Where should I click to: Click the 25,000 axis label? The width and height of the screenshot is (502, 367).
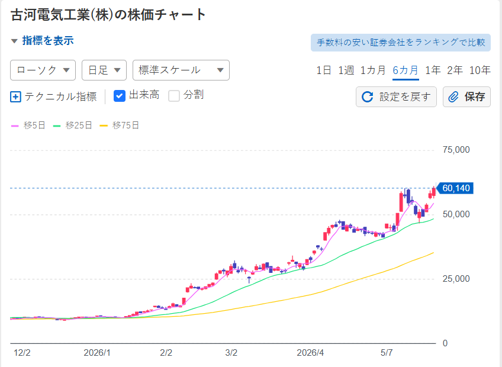[456, 279]
